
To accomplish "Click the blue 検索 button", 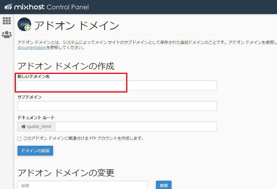I will [163, 185].
